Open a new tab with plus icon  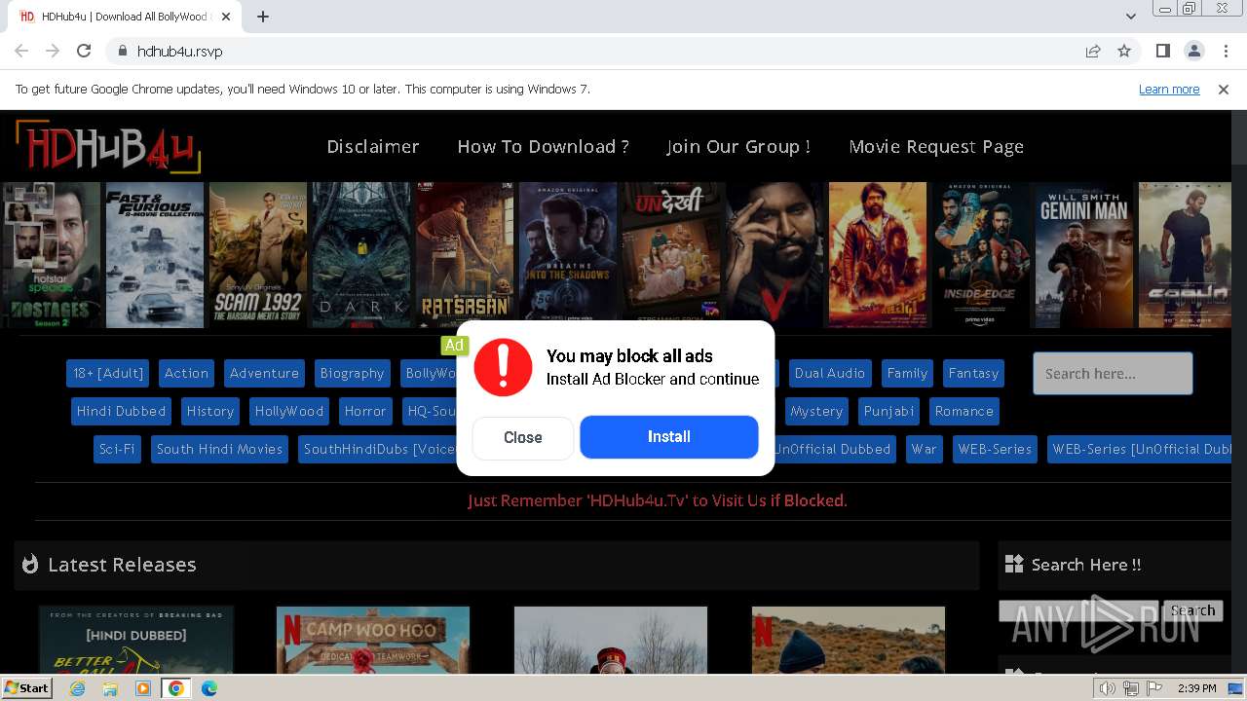[263, 17]
